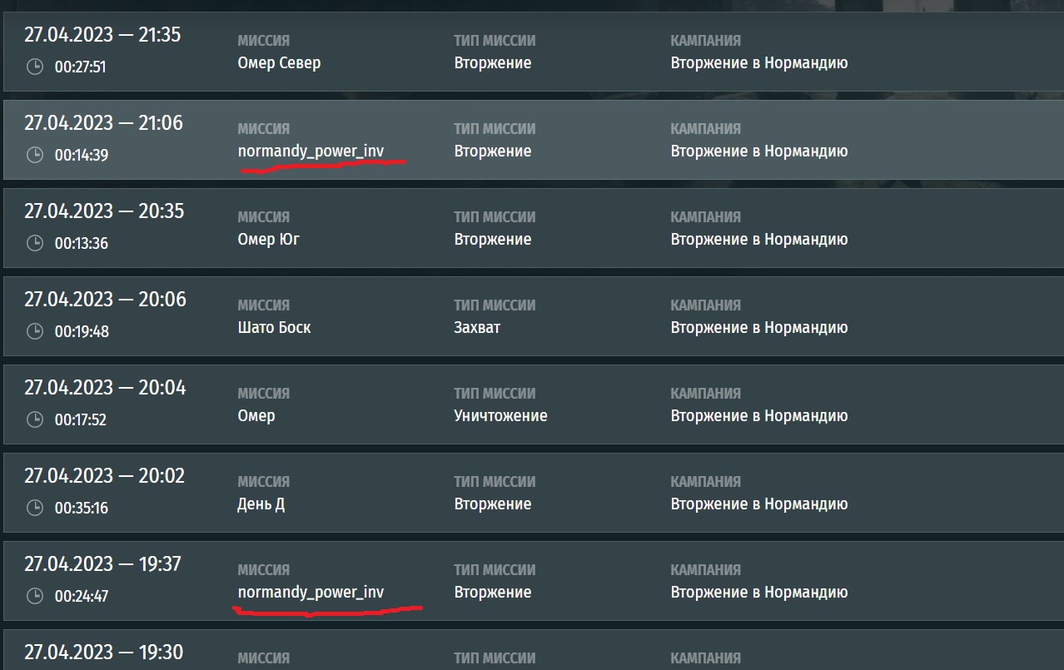The height and width of the screenshot is (670, 1064).
Task: Select the 27.04.2023 — 20:04 date heading
Action: coord(105,388)
